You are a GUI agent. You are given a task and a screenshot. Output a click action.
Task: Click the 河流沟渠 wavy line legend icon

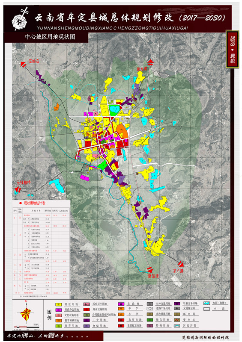(177, 326)
